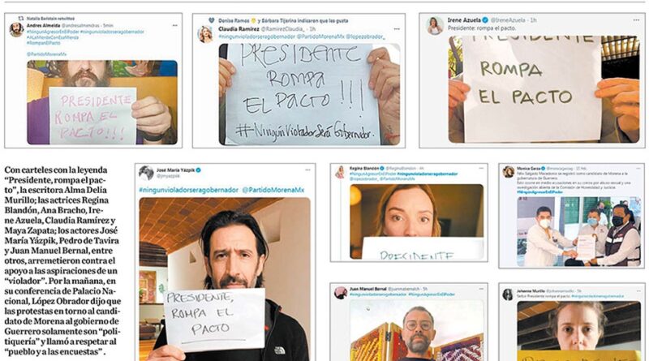Open Claudia Ramirez's profile avatar
This screenshot has width=649, height=361.
[205, 34]
